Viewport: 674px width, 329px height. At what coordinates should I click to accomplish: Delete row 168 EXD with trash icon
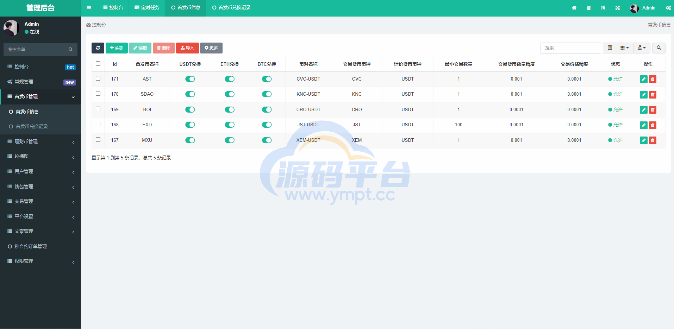click(653, 125)
